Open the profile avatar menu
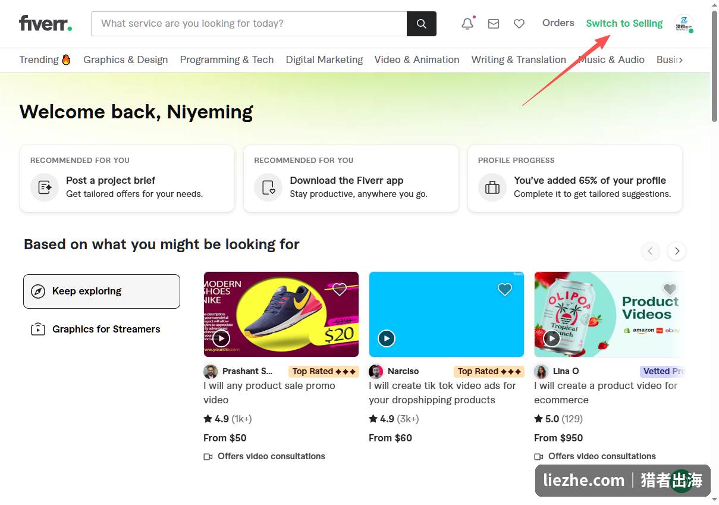The image size is (719, 505). coord(684,24)
